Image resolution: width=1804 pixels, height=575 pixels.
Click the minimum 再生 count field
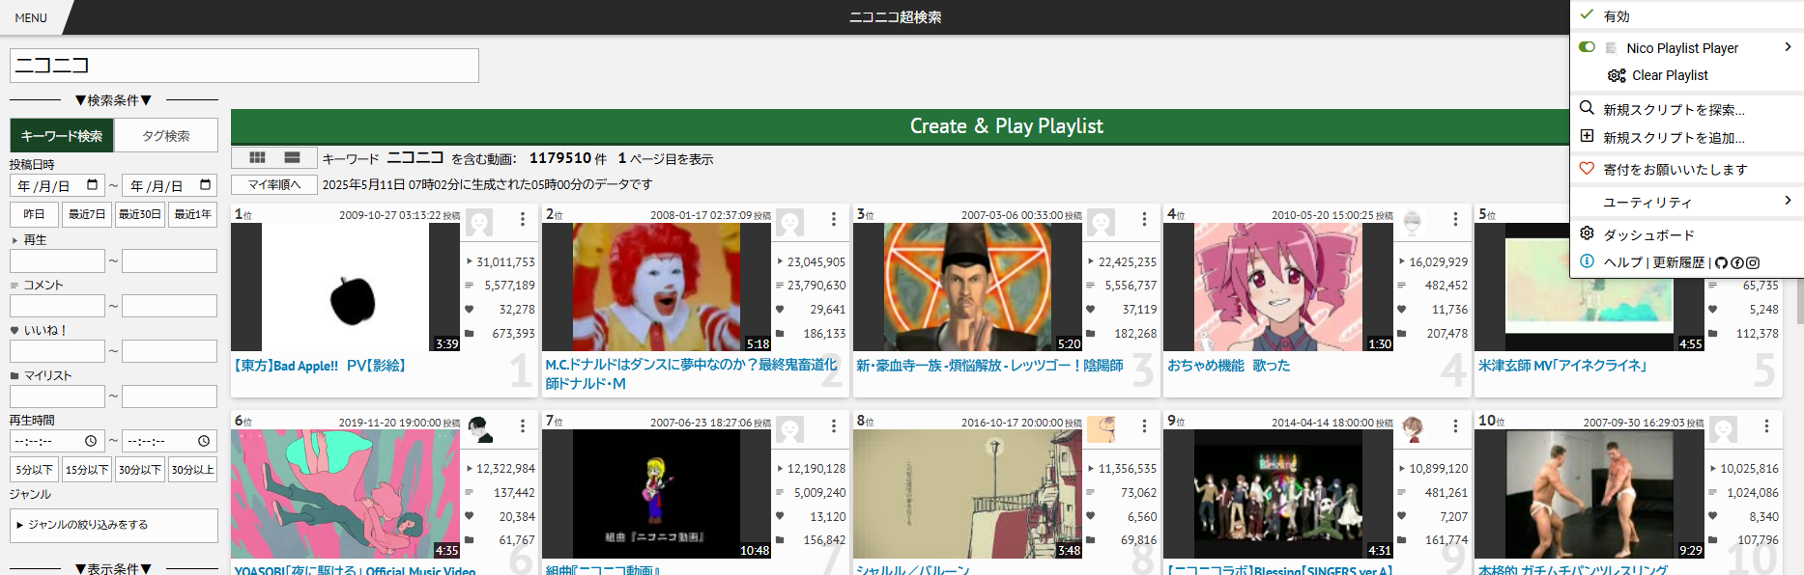point(57,260)
